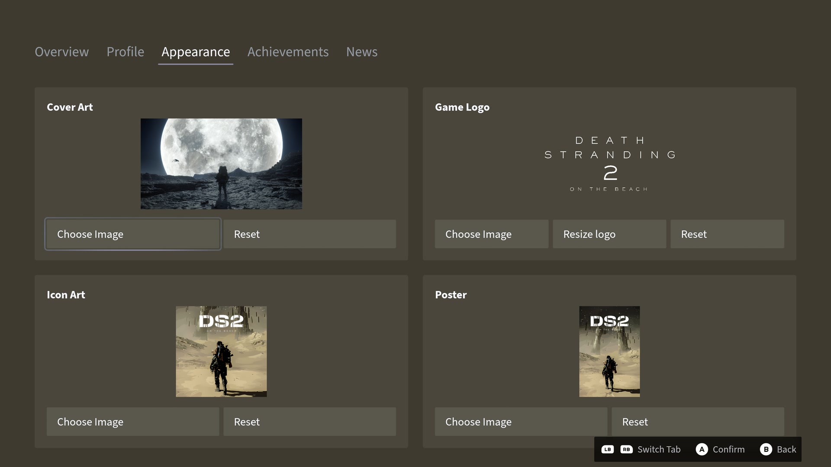831x467 pixels.
Task: Click Resize logo button
Action: click(x=609, y=234)
